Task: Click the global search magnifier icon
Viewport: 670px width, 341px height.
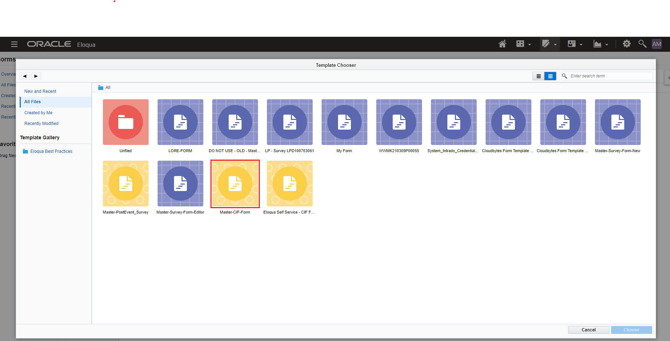Action: point(642,44)
